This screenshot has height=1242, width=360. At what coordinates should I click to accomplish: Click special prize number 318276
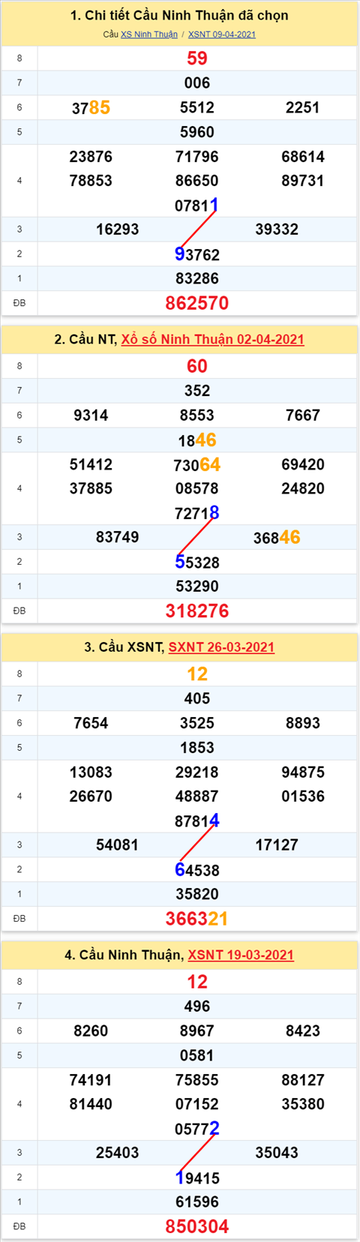pos(197,610)
